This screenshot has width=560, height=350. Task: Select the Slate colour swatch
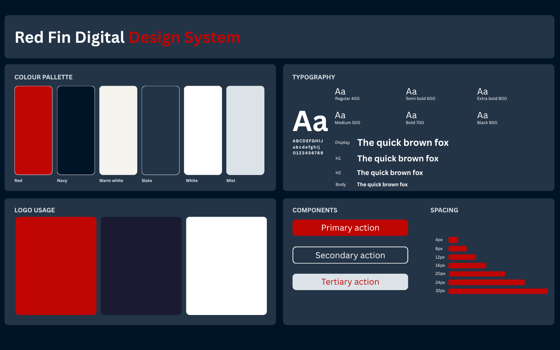161,130
